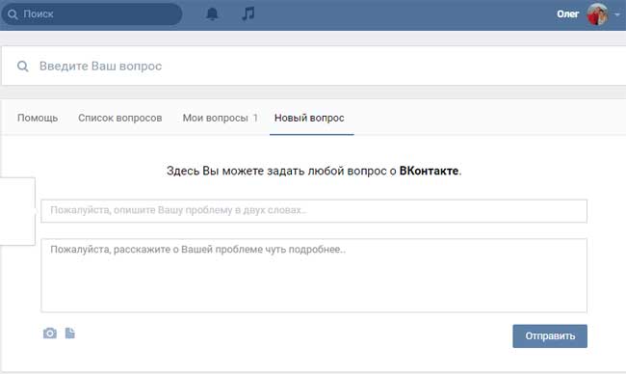Click the magnifier icon in top search bar
The image size is (626, 374).
coord(13,14)
